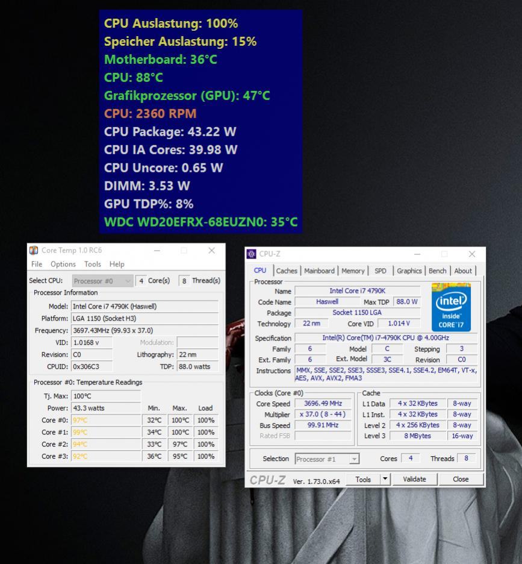522x564 pixels.
Task: Click the Tj. Max value '100°C'
Action: coord(106,396)
